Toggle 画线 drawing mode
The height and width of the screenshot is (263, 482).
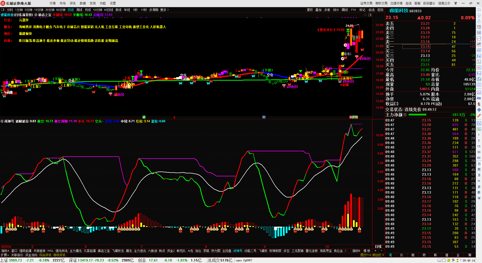[x=345, y=10]
